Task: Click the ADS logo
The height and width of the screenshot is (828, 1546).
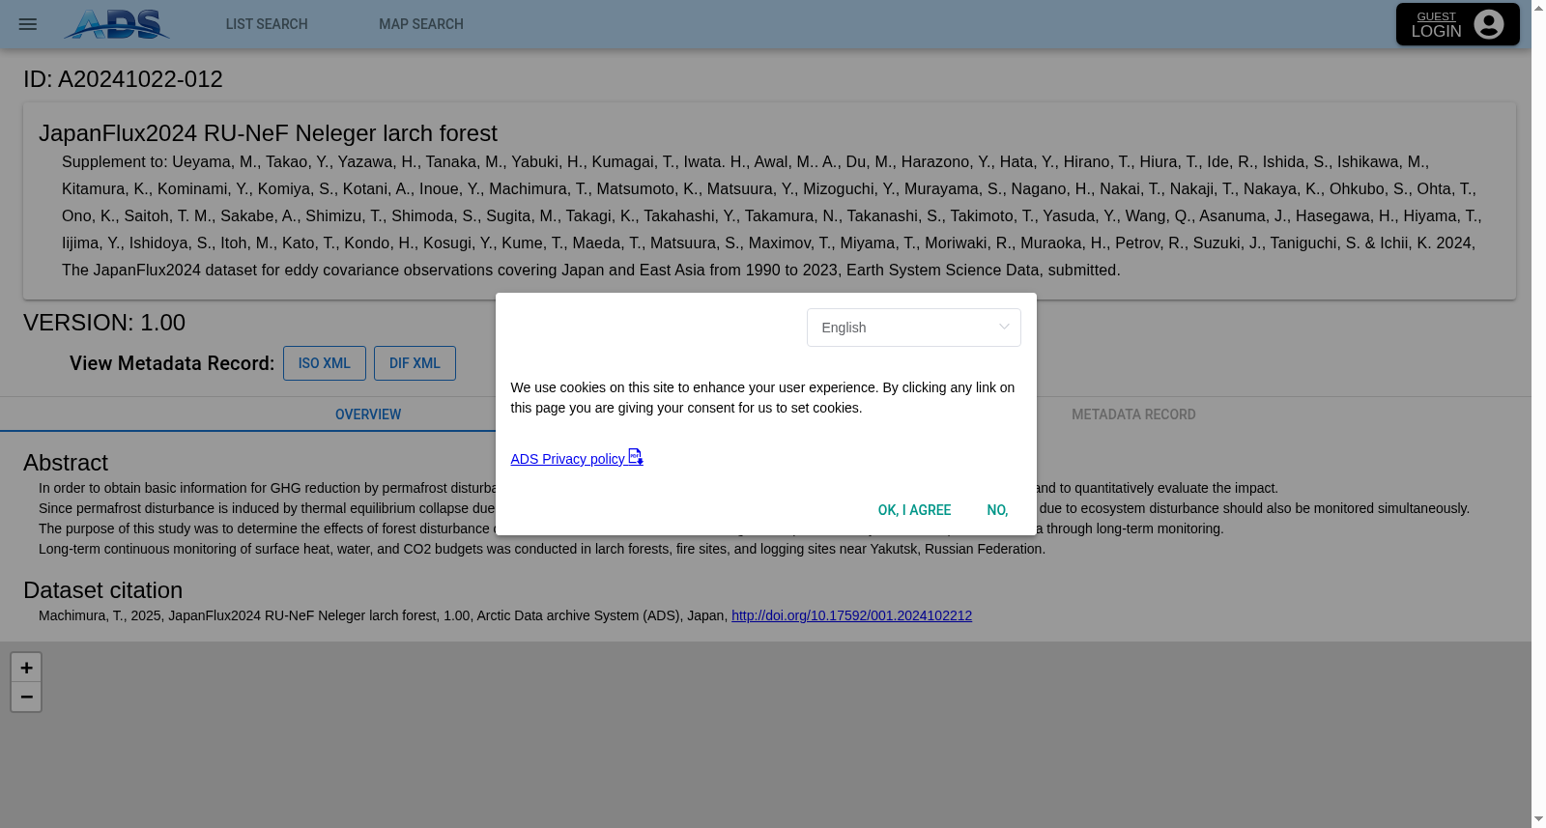Action: (117, 24)
